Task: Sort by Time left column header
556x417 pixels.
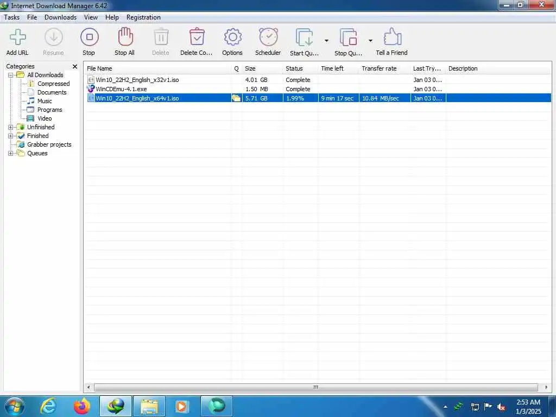Action: tap(339, 68)
